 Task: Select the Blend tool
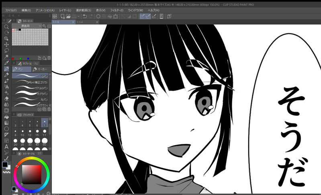pyautogui.click(x=6, y=105)
